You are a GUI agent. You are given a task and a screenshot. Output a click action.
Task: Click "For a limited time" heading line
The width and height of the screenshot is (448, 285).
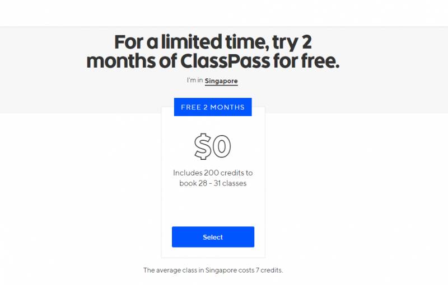[x=213, y=42]
